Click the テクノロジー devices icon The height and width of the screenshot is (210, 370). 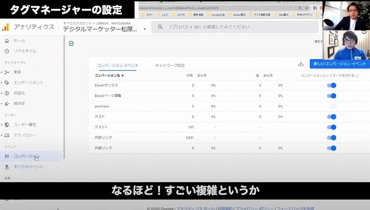7,135
